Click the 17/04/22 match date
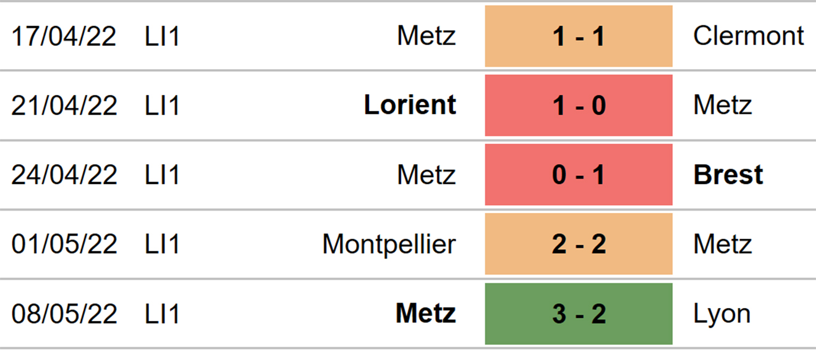 click(x=64, y=36)
